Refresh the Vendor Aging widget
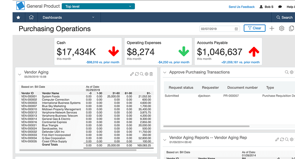The width and height of the screenshot is (295, 159). 137,74
